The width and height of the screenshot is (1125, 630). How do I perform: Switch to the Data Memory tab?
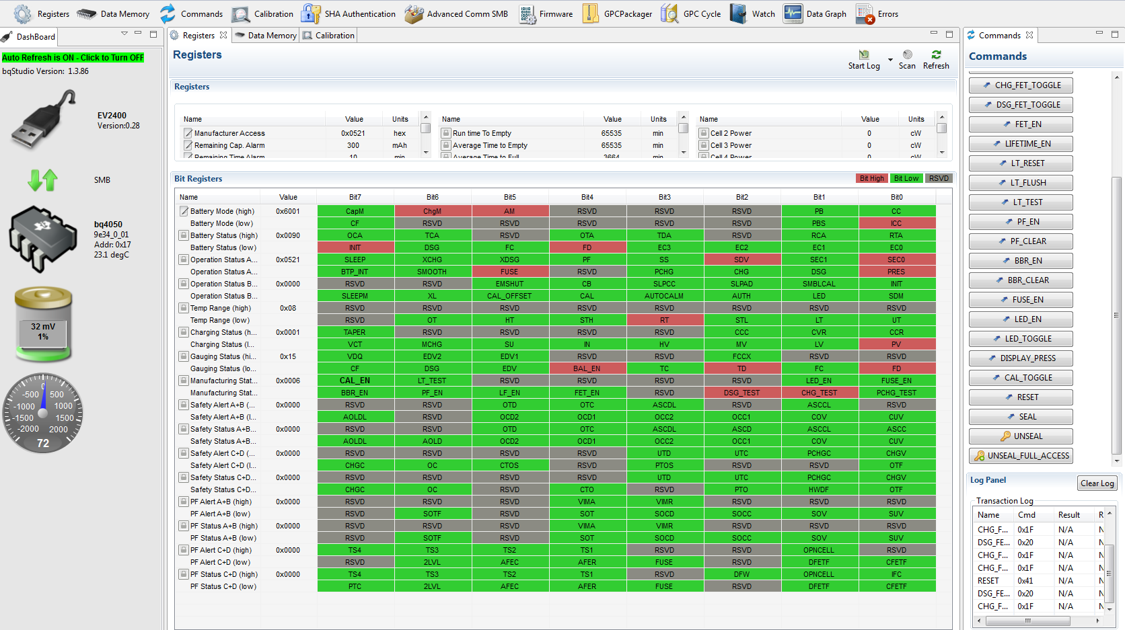pyautogui.click(x=266, y=36)
